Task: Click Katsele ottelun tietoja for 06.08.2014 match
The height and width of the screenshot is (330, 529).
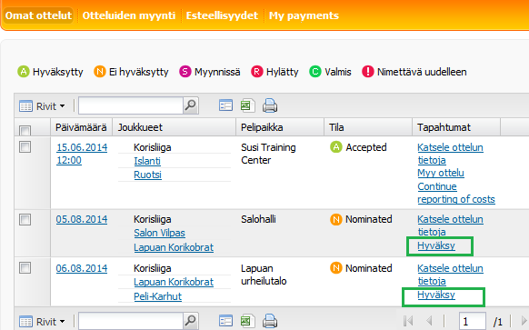Action: [450, 275]
